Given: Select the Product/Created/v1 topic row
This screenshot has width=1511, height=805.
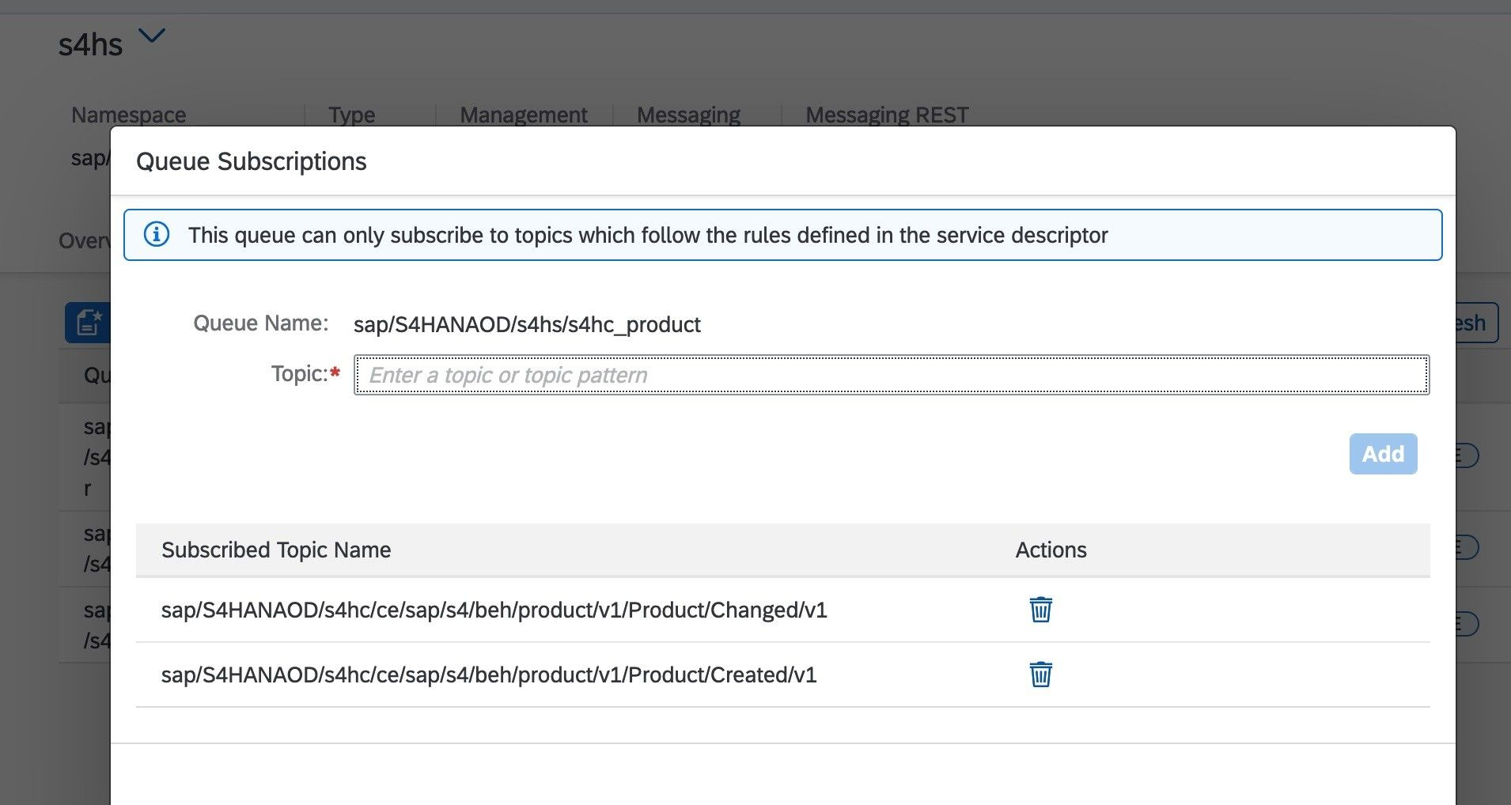Looking at the screenshot, I should [489, 675].
